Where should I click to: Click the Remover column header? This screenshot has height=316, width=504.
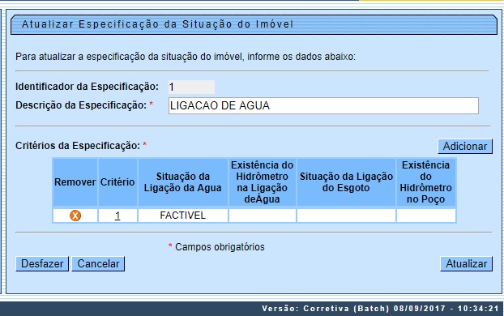[x=75, y=182]
